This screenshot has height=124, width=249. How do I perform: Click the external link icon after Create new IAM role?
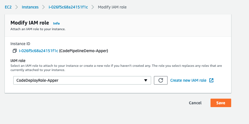point(211,80)
